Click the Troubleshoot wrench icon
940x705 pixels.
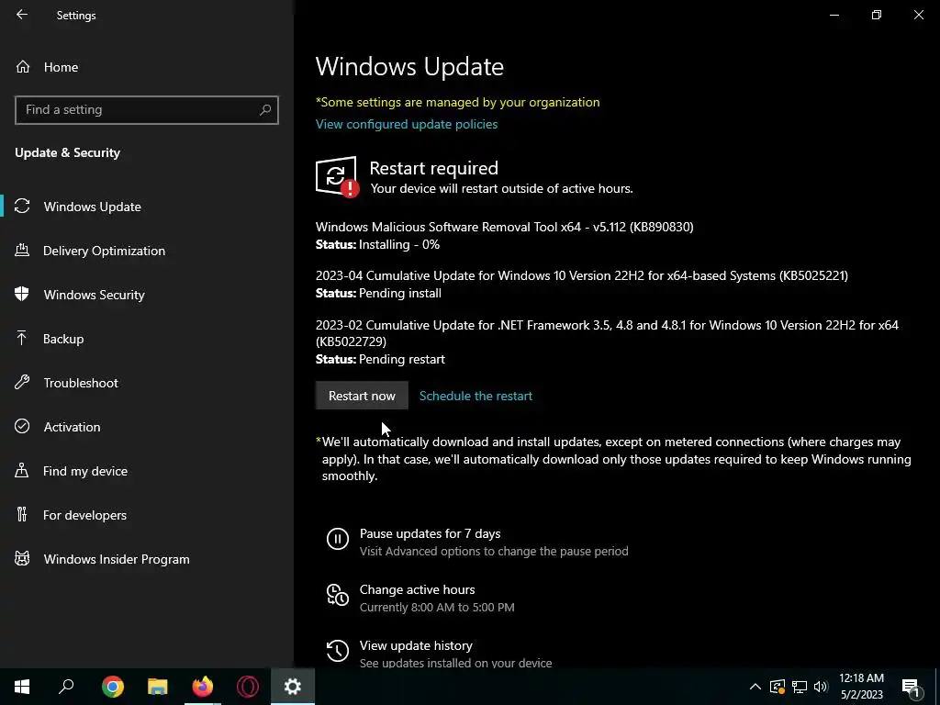coord(22,383)
